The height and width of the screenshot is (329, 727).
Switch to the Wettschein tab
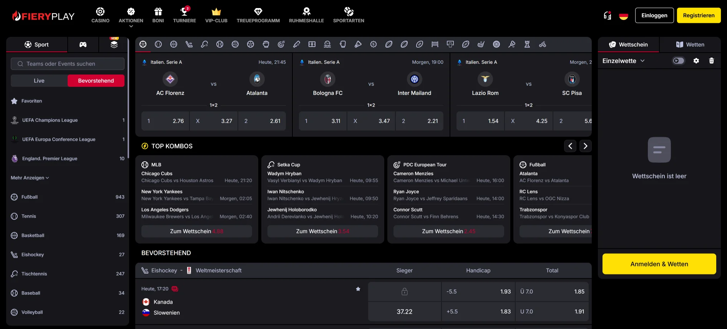pos(629,45)
